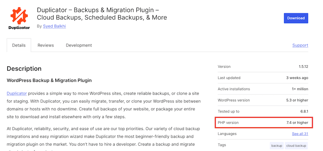Click the PHP version label
Screen dimensions: 323x151
[x=228, y=123]
